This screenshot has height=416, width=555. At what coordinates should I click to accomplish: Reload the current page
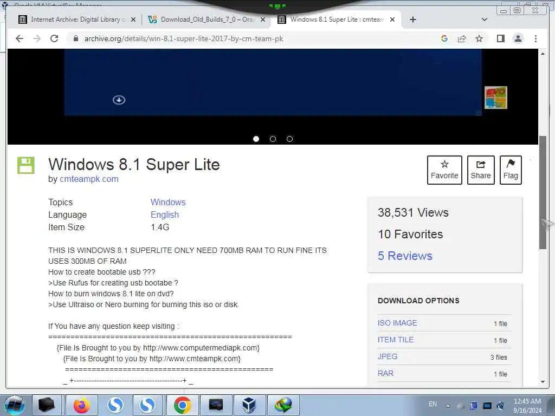click(54, 38)
